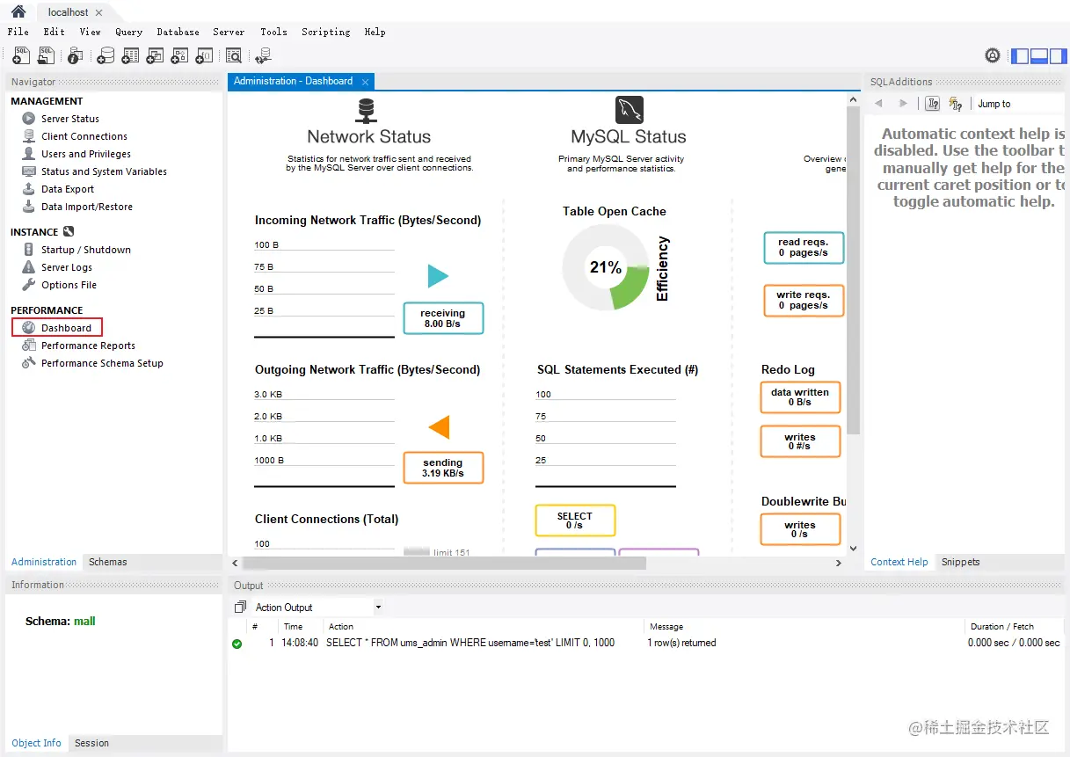Switch to the Schemas navigator tab
This screenshot has width=1070, height=757.
click(108, 562)
